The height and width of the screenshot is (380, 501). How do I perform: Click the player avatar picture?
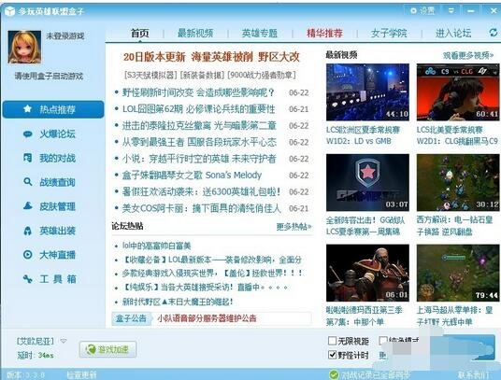24,48
